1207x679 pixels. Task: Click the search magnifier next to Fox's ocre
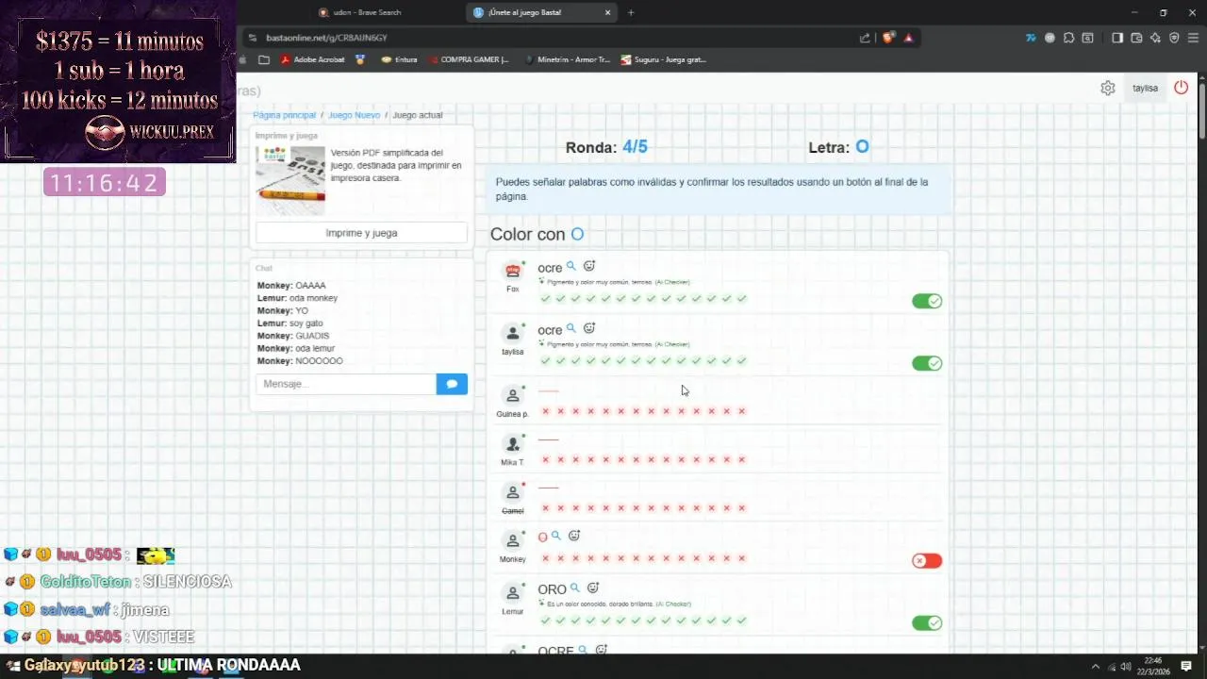[x=570, y=267]
